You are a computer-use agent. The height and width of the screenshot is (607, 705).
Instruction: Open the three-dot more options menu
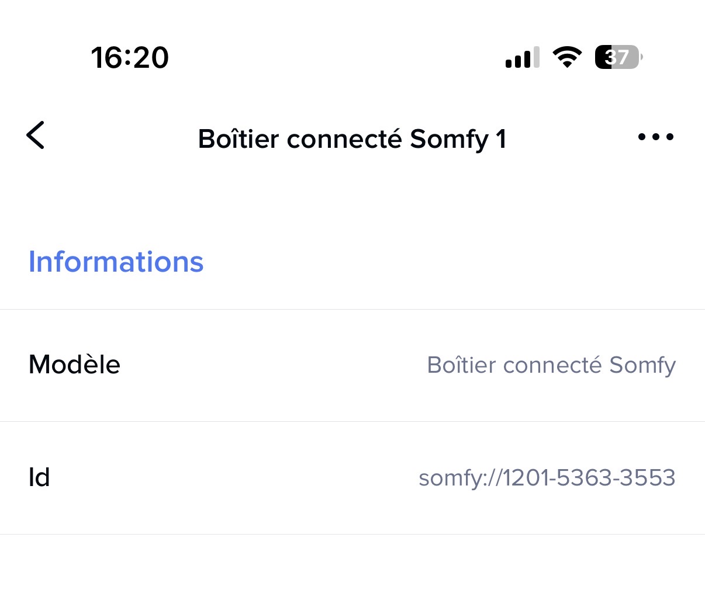[x=655, y=137]
